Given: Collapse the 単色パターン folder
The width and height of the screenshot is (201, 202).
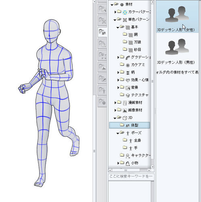Looking at the screenshot, I should [x=115, y=20].
